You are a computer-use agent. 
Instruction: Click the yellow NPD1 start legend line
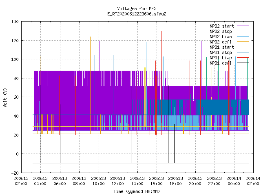243,47
